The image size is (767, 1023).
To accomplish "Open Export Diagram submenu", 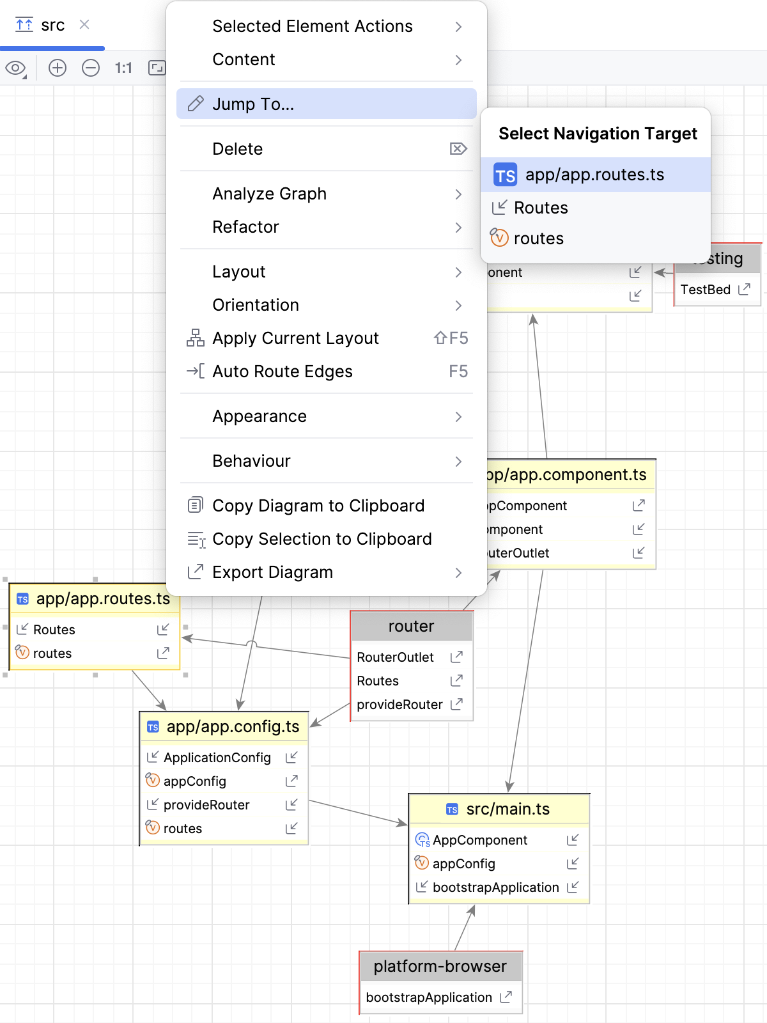I will click(x=327, y=572).
